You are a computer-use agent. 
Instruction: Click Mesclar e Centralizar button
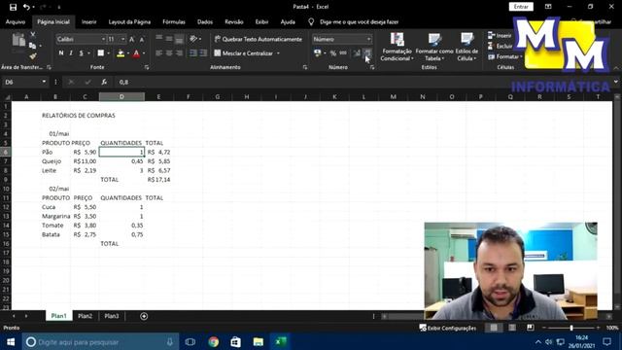[x=244, y=53]
